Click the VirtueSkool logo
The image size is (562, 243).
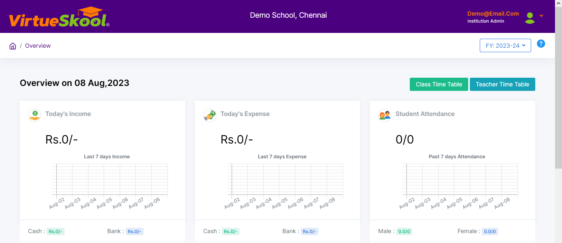[x=59, y=17]
